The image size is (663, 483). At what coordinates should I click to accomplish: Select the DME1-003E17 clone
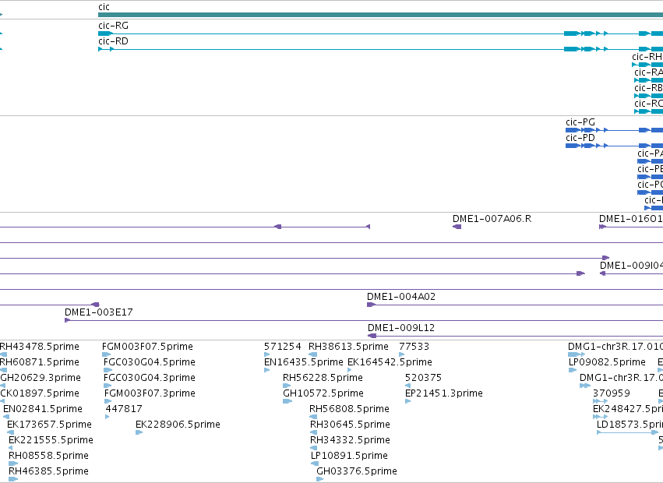pyautogui.click(x=364, y=320)
